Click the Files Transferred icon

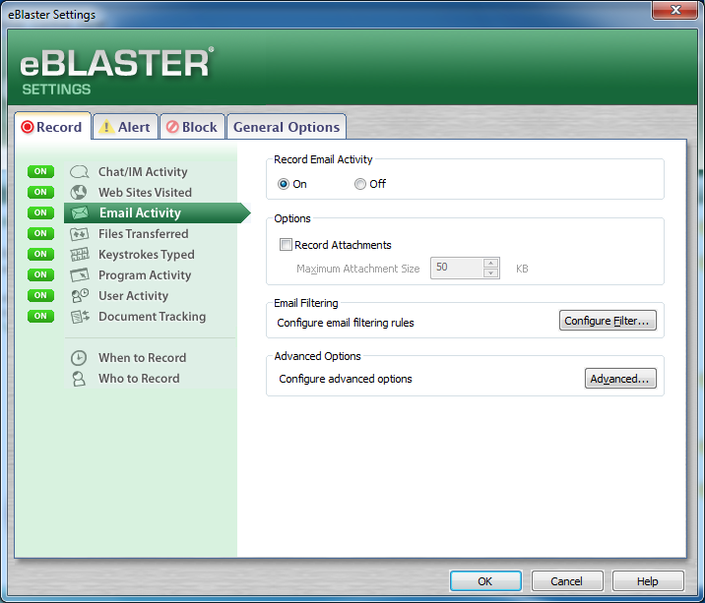pyautogui.click(x=80, y=234)
